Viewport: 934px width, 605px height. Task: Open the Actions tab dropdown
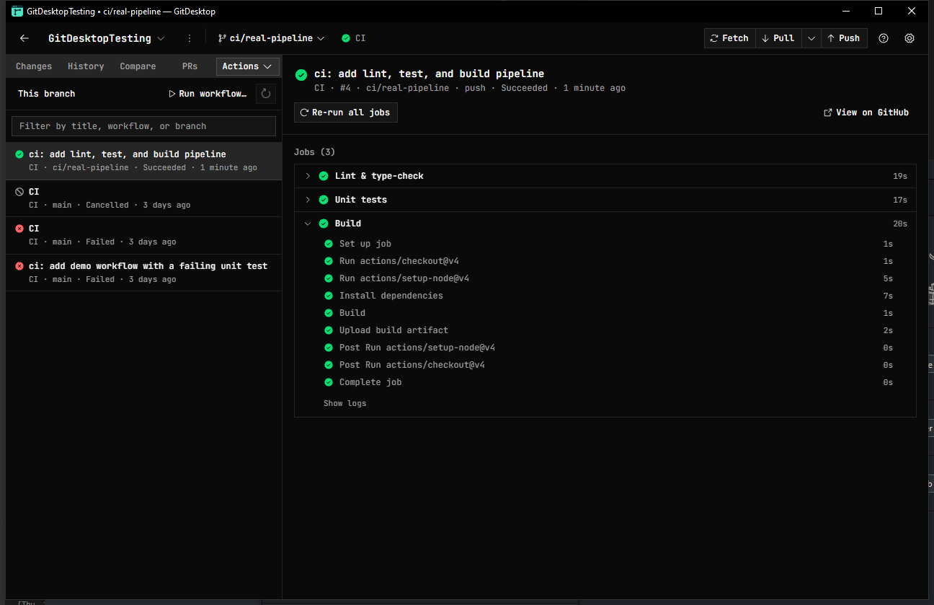(x=247, y=66)
